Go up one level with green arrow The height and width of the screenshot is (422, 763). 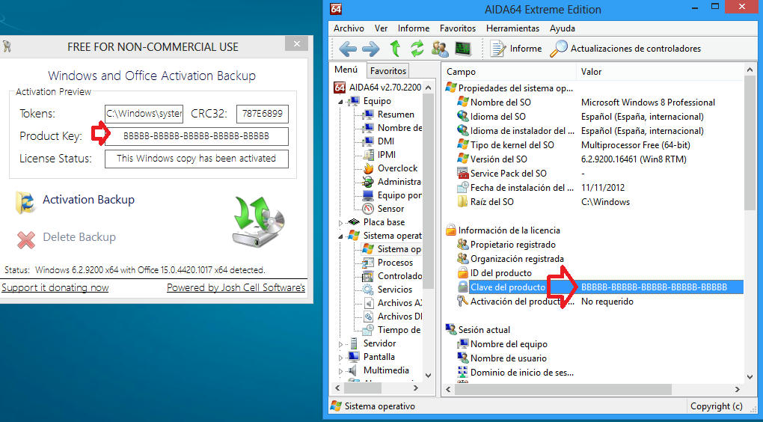point(395,49)
